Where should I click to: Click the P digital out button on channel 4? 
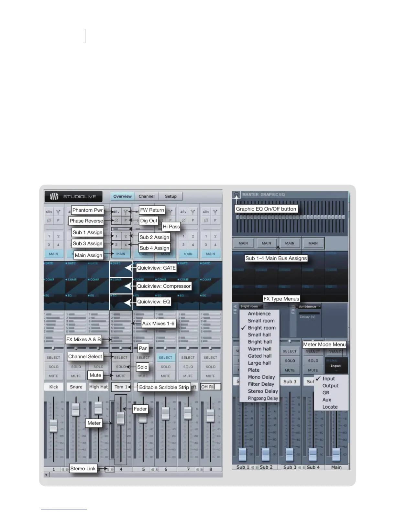126,220
